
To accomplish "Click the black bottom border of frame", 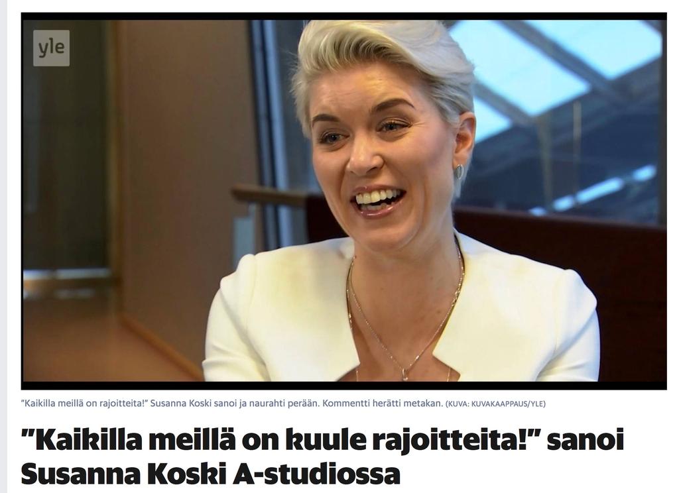I will tap(344, 386).
